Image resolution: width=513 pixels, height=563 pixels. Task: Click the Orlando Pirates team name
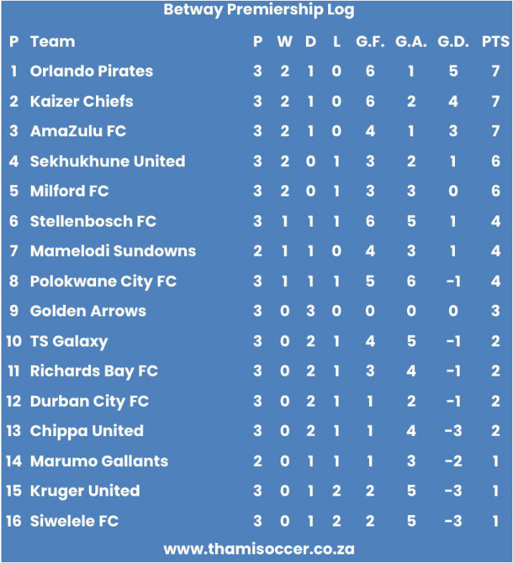(x=92, y=71)
